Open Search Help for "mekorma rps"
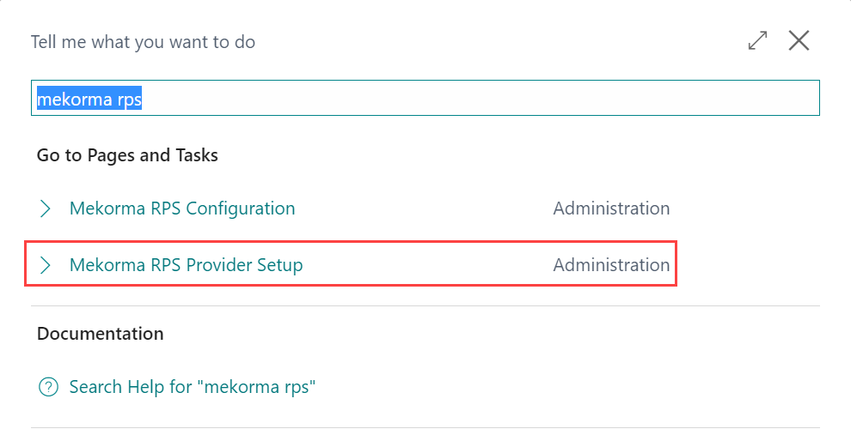This screenshot has height=429, width=851. 193,387
